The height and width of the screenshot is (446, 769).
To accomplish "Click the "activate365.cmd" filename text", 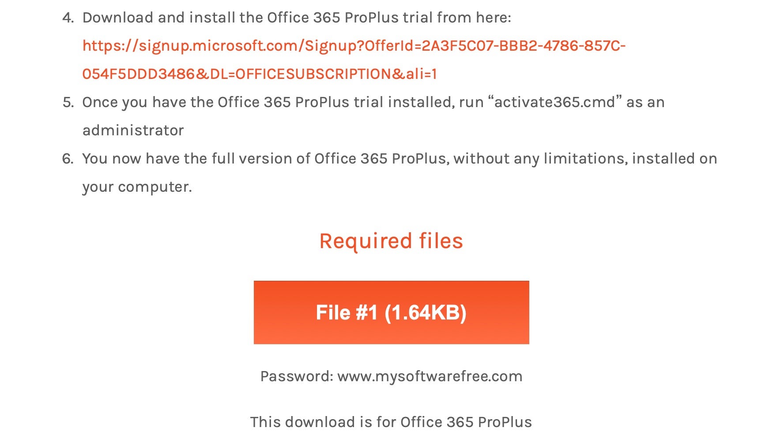I will coord(554,102).
